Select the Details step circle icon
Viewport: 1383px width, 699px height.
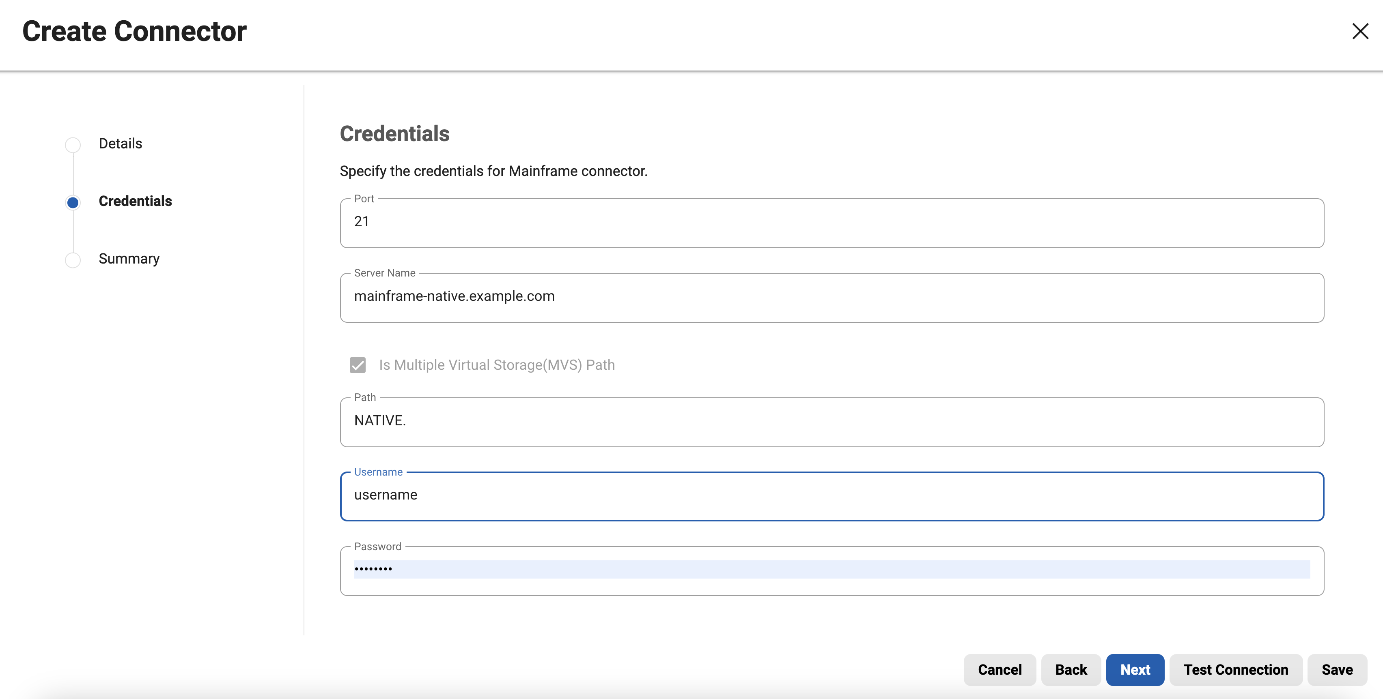(73, 144)
